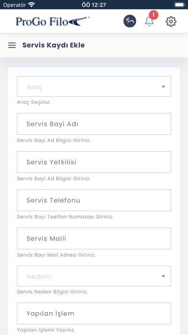
Task: Open the hamburger navigation menu
Action: tap(12, 45)
